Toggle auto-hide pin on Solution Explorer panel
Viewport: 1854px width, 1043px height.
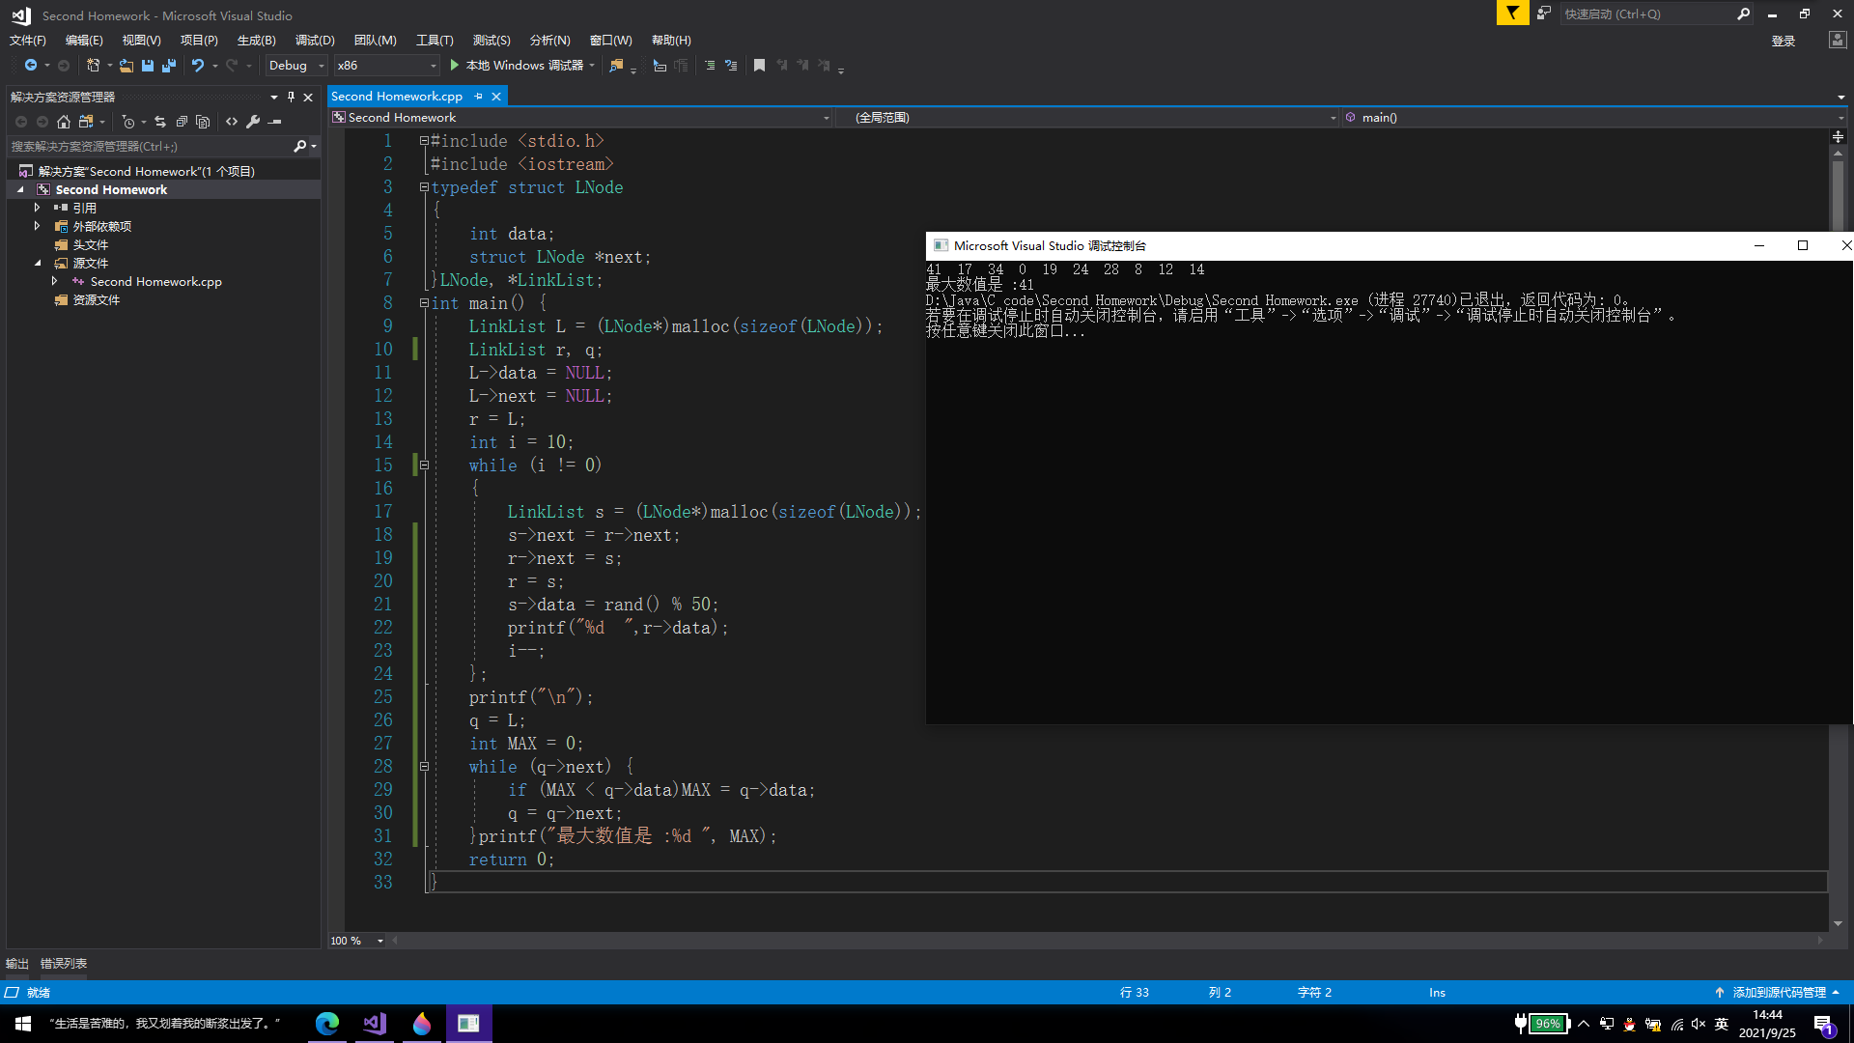click(x=291, y=97)
